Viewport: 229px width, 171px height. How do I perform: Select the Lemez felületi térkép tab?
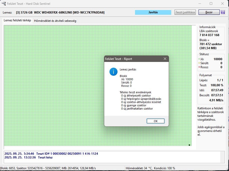coord(17,20)
